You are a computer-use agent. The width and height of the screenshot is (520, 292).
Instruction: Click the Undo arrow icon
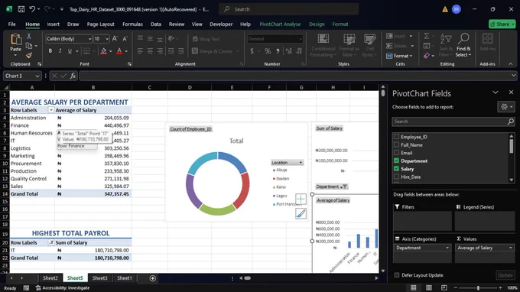[32, 9]
